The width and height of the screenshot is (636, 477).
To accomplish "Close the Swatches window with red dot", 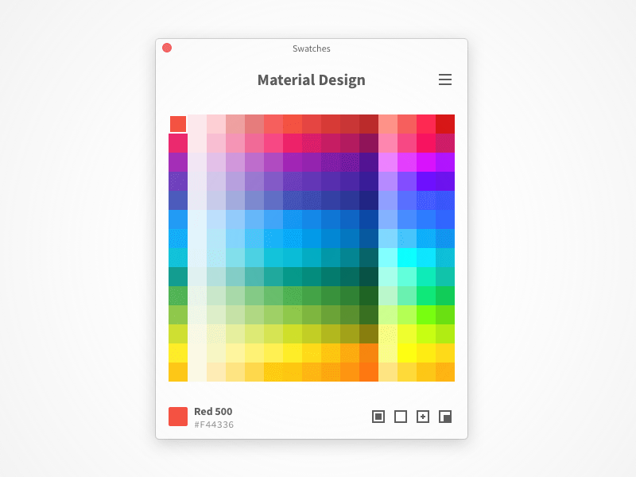I will [x=167, y=48].
